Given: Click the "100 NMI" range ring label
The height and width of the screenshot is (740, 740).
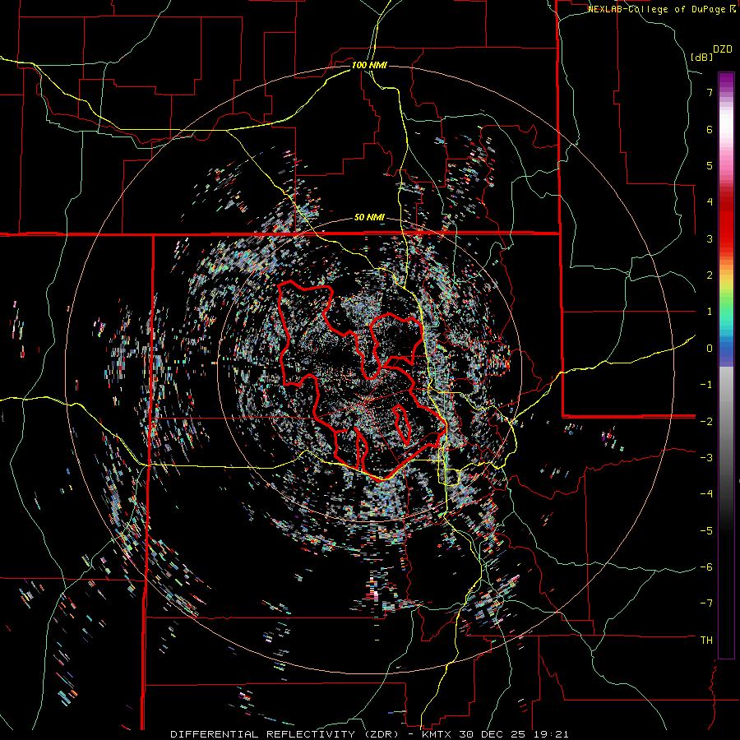Looking at the screenshot, I should pyautogui.click(x=369, y=65).
